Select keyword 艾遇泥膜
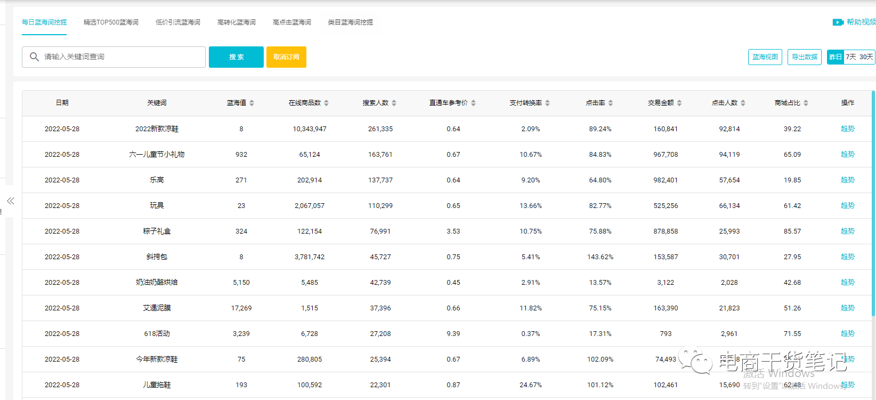Image resolution: width=876 pixels, height=400 pixels. click(157, 308)
